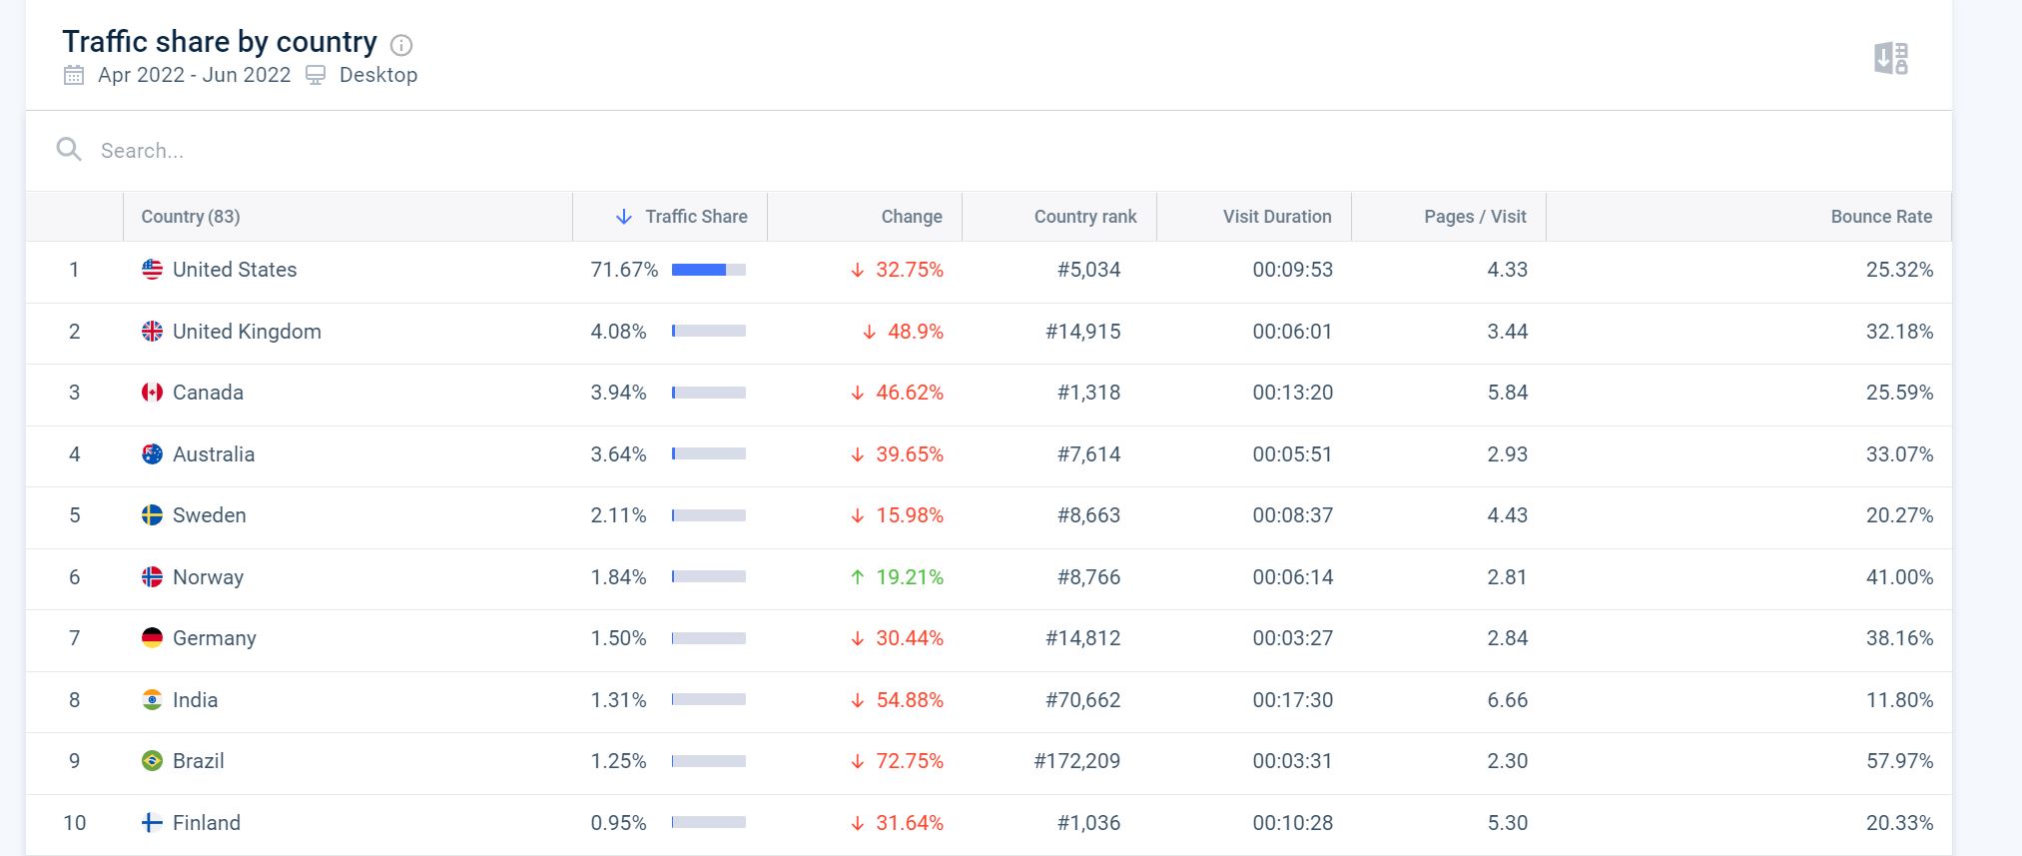Click Brazil's 72.75% change value
The image size is (2022, 856).
[910, 761]
